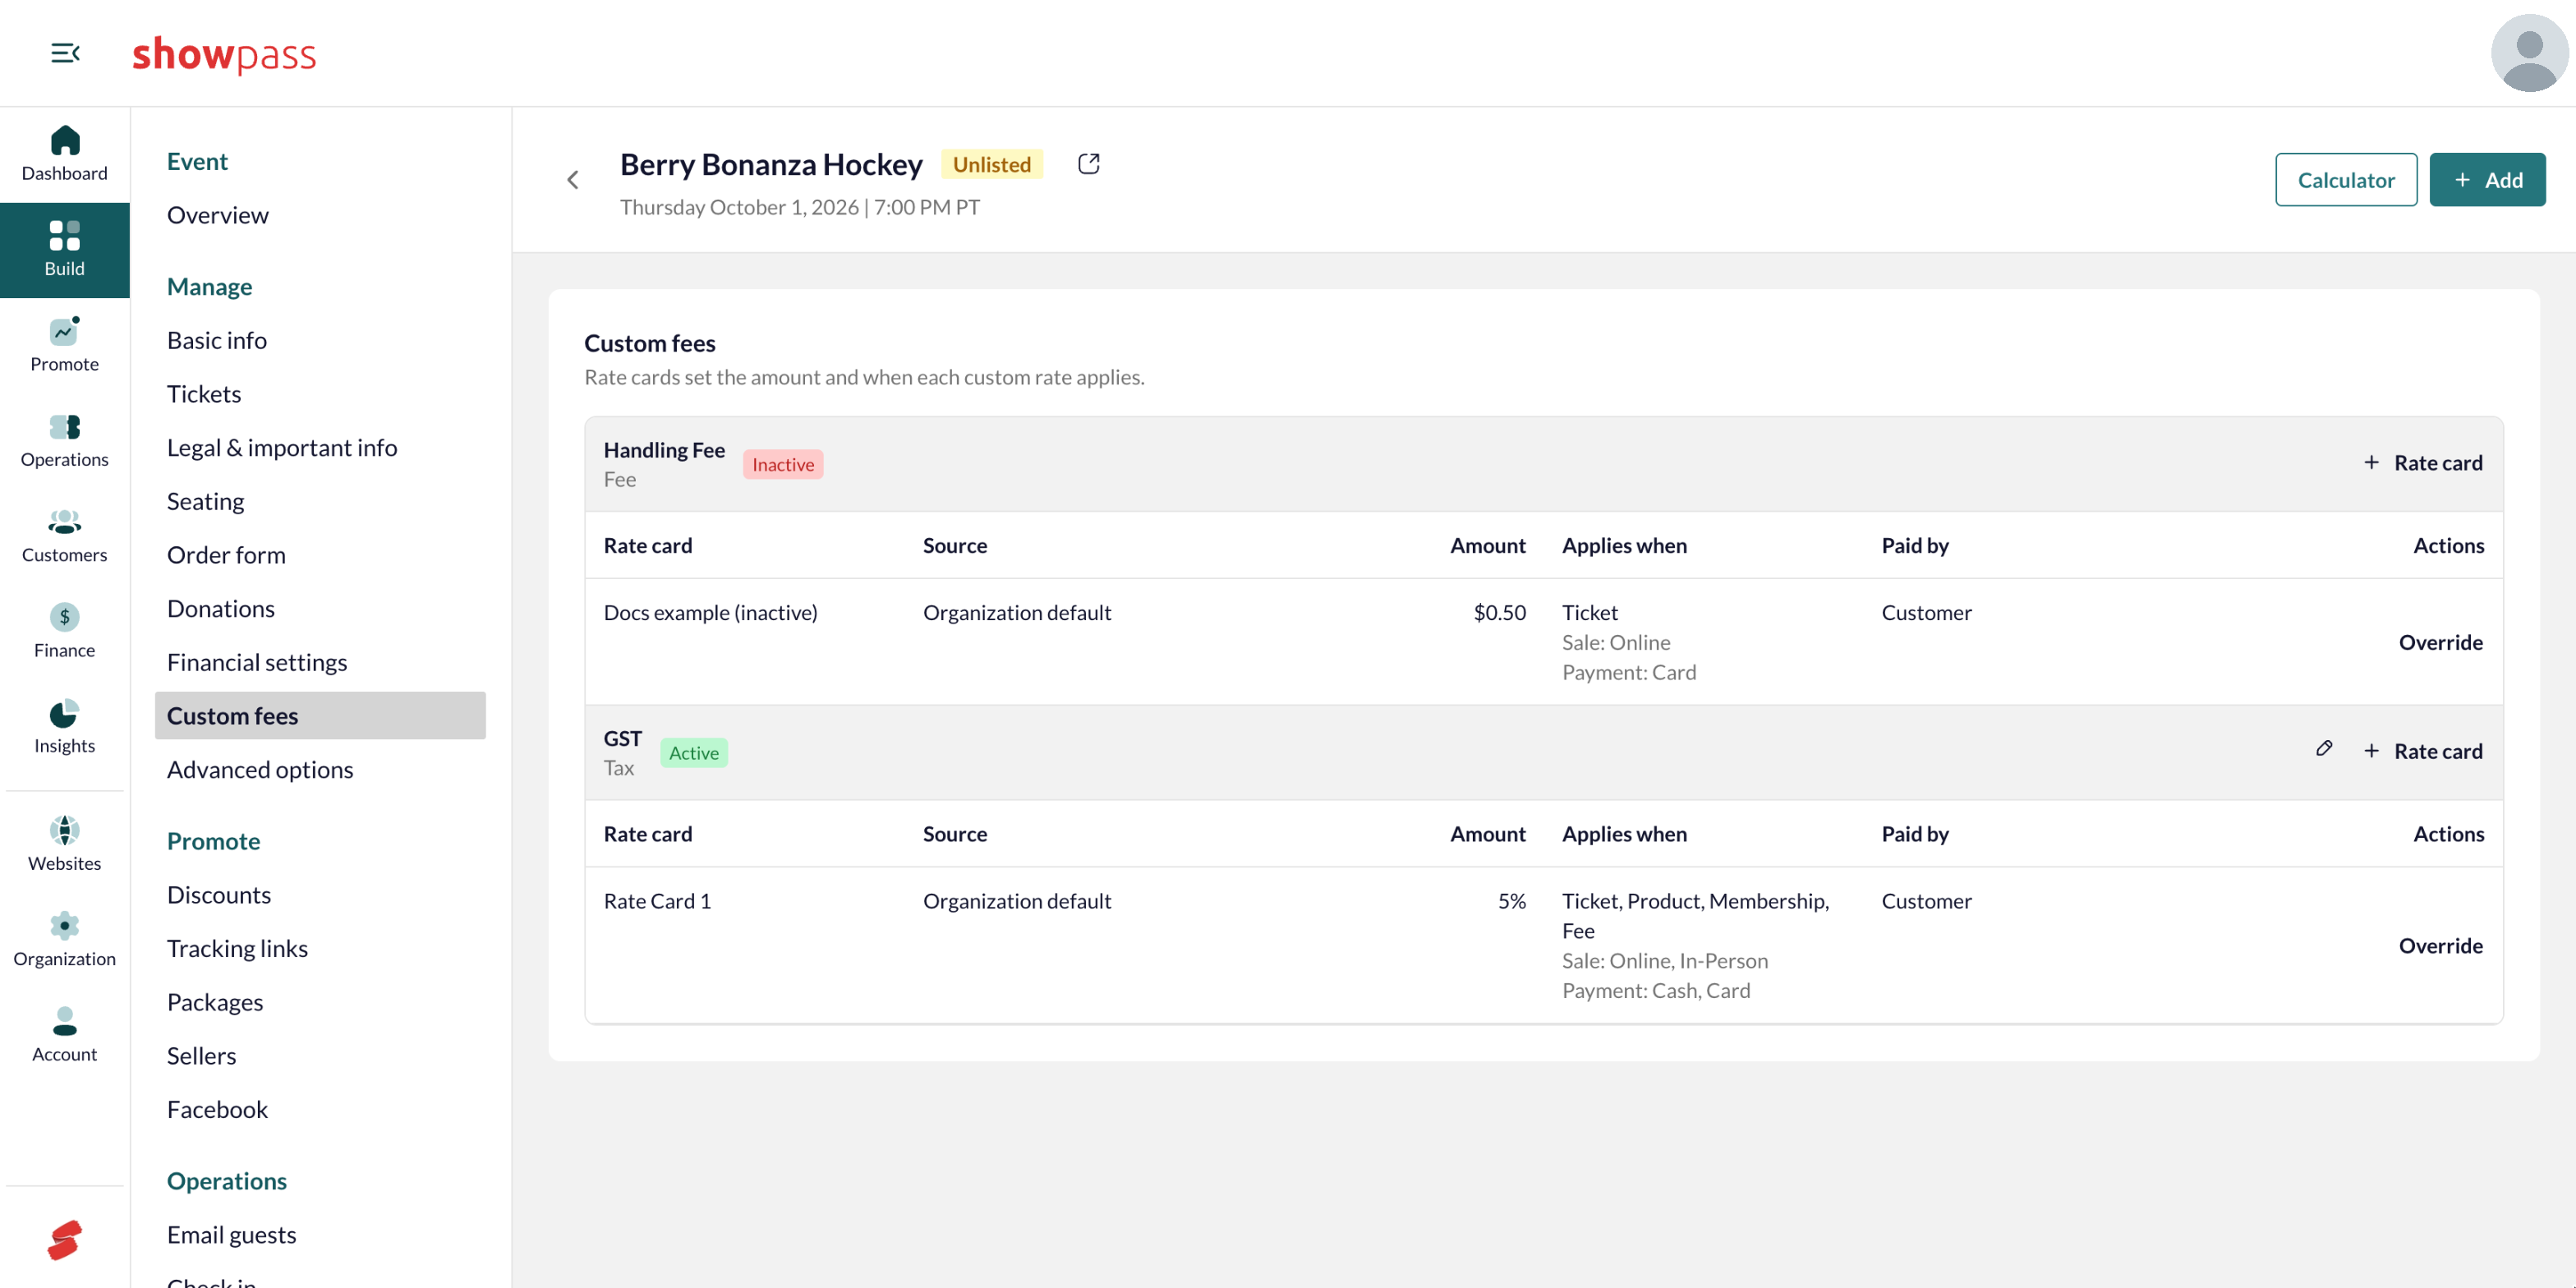2576x1288 pixels.
Task: Add a rate card to GST
Action: coord(2422,751)
